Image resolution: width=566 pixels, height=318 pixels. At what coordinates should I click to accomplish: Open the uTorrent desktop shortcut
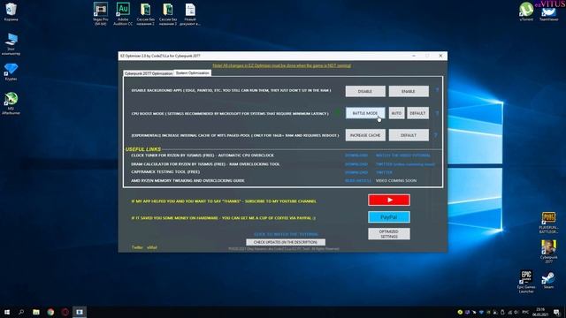click(x=526, y=11)
